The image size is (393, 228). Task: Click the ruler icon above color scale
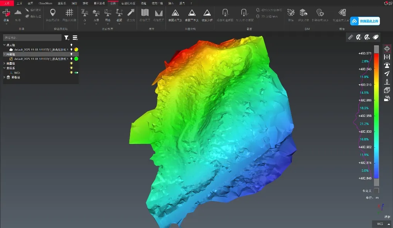[351, 37]
